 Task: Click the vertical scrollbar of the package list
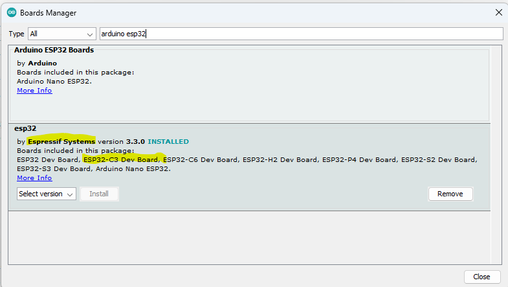(x=496, y=155)
